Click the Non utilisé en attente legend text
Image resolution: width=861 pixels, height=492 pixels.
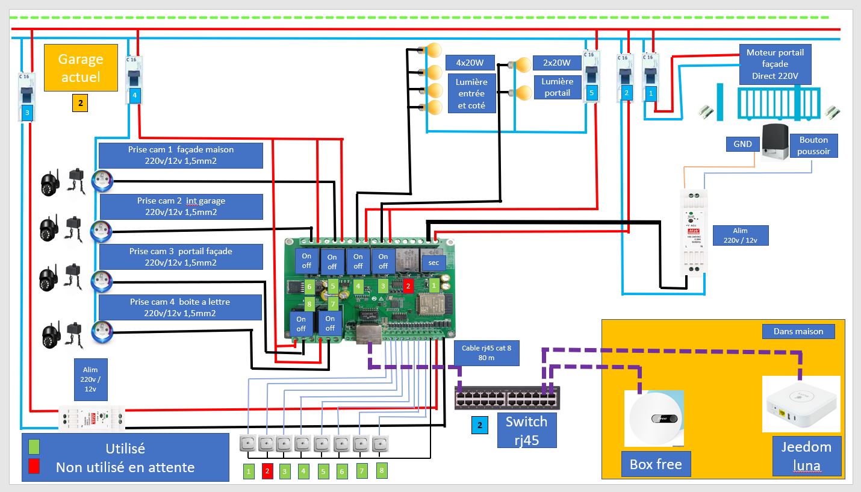click(x=125, y=467)
